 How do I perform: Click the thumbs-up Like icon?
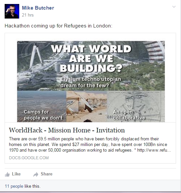[7, 174]
